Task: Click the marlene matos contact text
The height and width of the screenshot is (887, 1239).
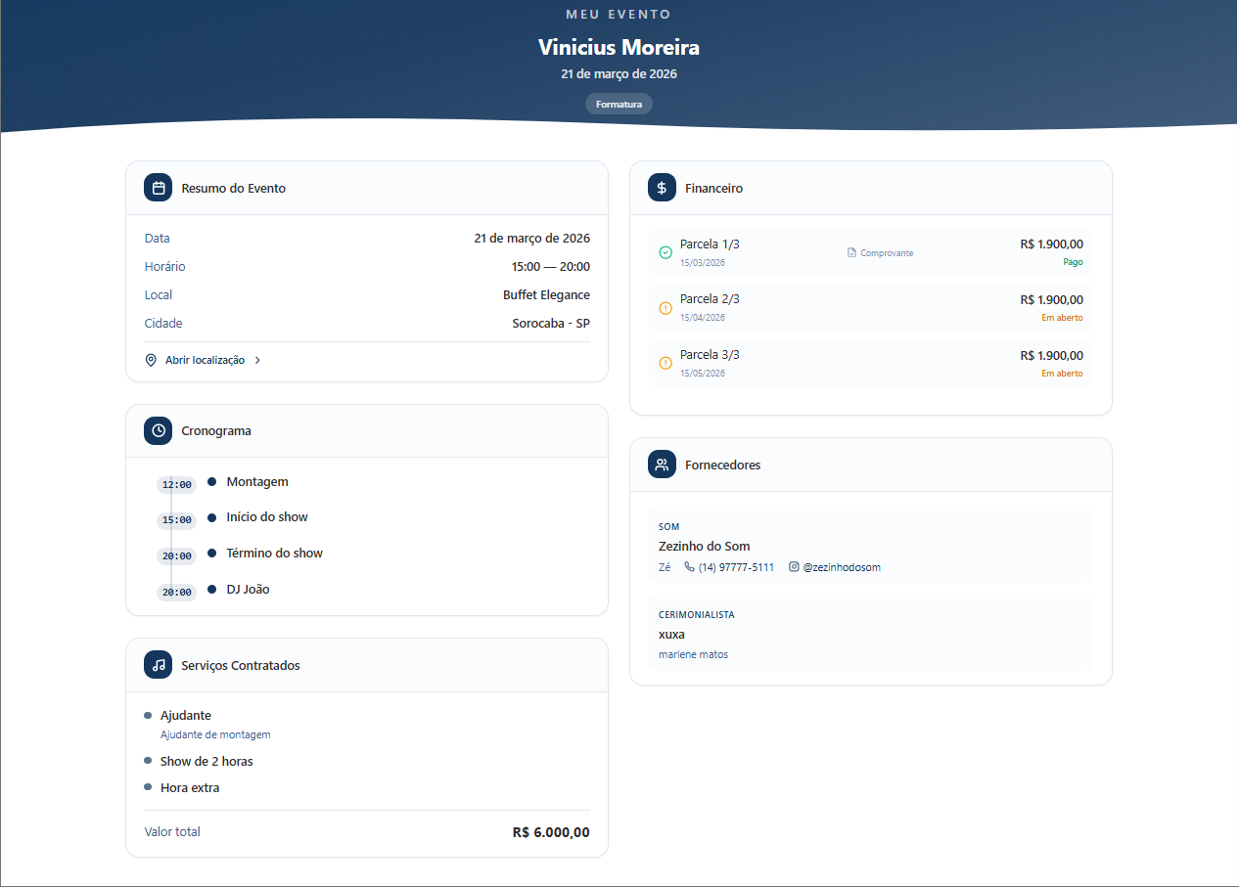Action: pyautogui.click(x=693, y=654)
